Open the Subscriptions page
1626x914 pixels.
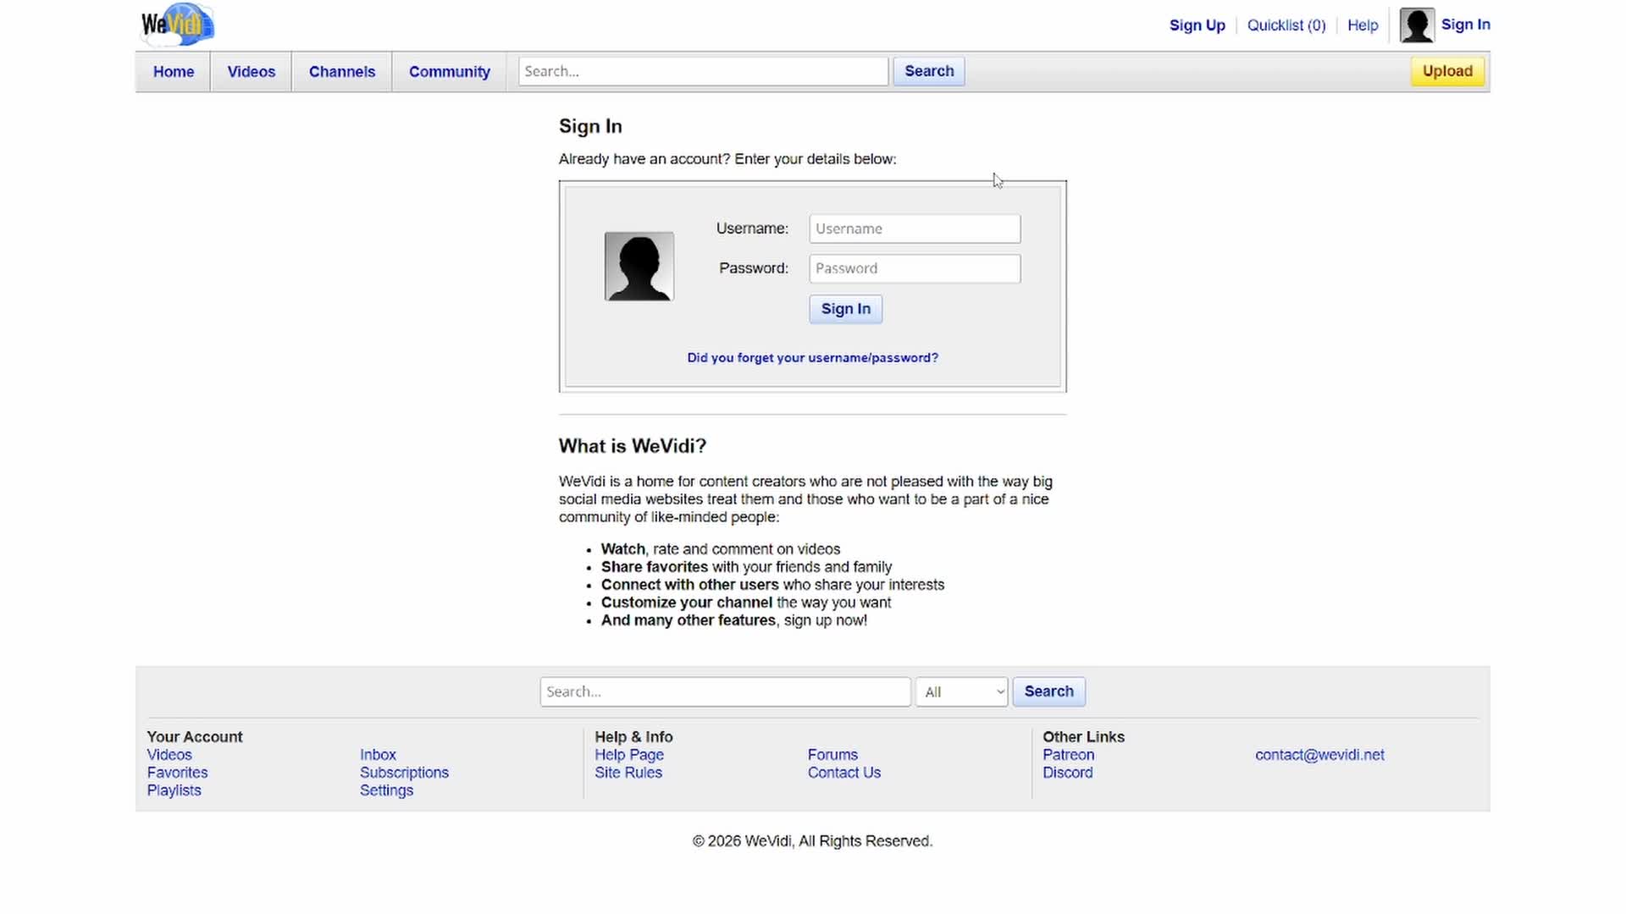coord(404,772)
